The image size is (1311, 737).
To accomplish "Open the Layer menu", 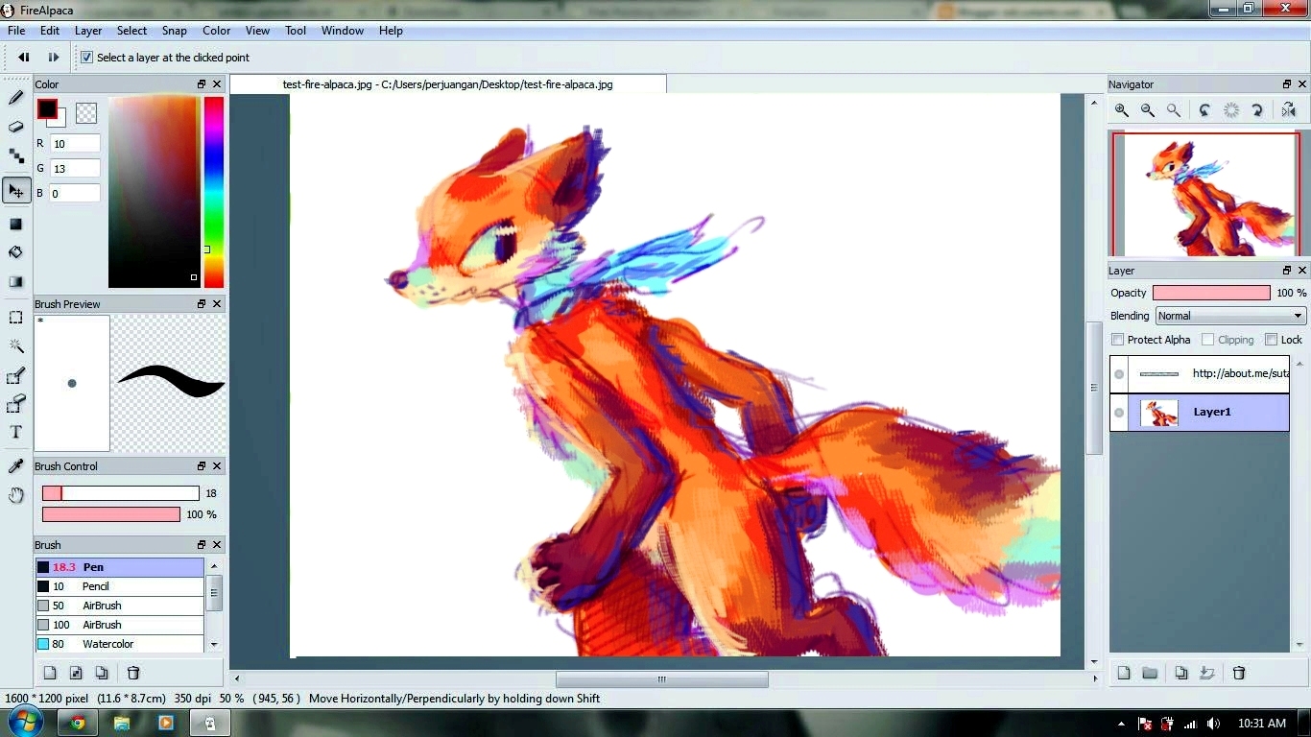I will tap(88, 31).
